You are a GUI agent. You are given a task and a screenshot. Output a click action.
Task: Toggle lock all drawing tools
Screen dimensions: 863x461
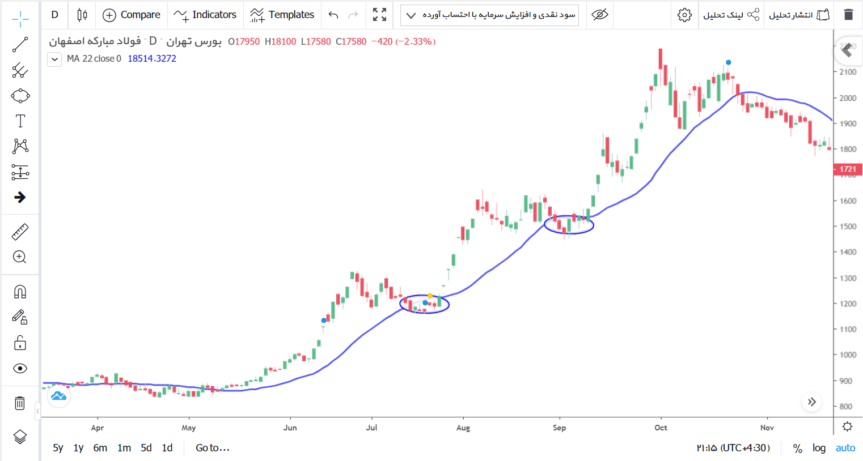[x=20, y=343]
